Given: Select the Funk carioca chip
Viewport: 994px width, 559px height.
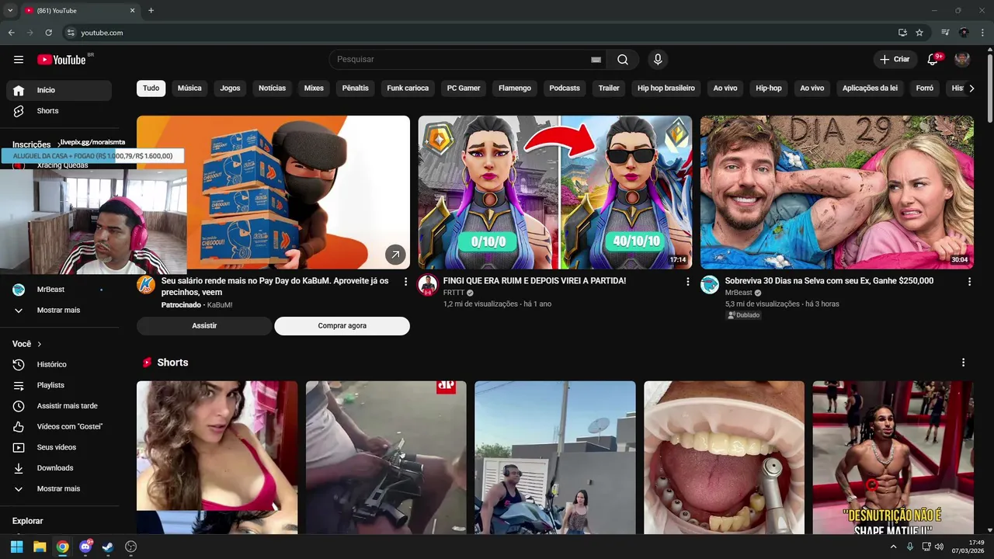Looking at the screenshot, I should point(408,89).
